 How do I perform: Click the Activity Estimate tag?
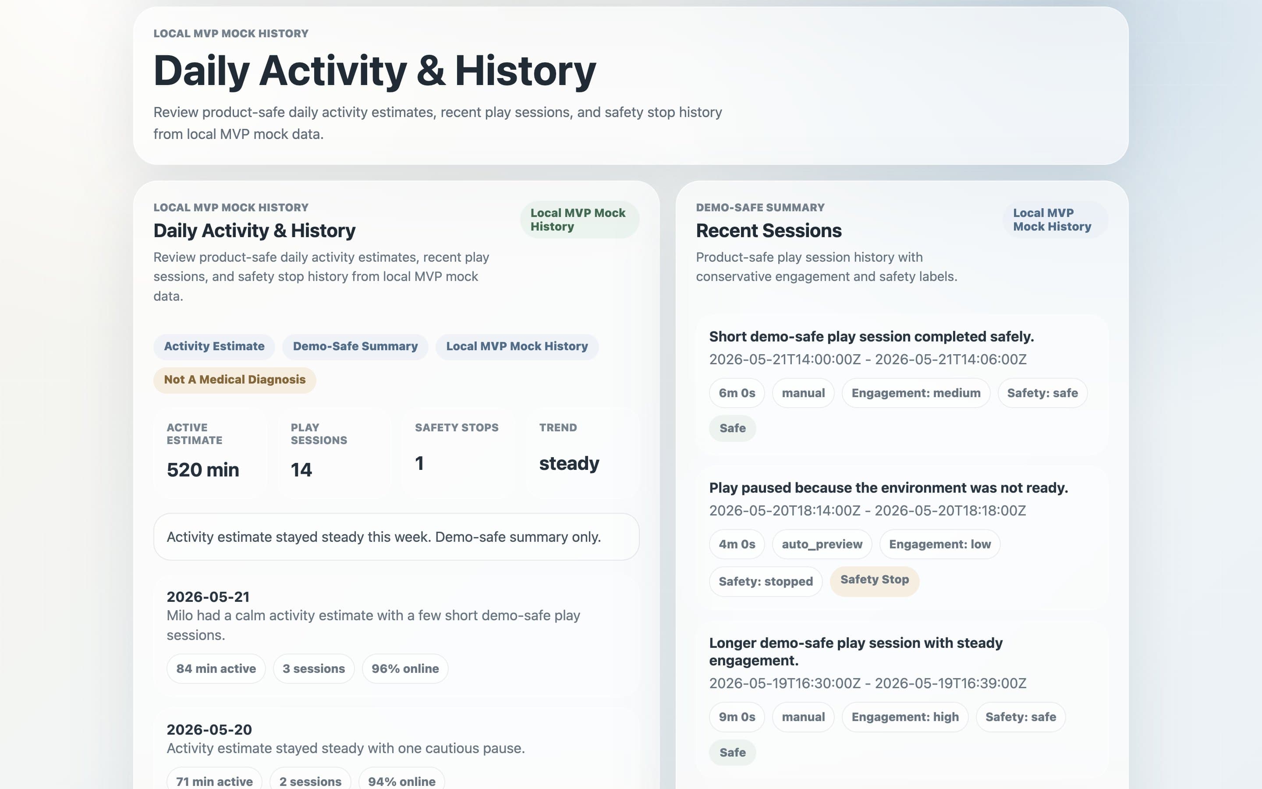[x=214, y=346]
